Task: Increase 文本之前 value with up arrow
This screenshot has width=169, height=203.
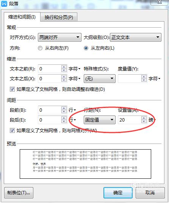Action: point(64,67)
